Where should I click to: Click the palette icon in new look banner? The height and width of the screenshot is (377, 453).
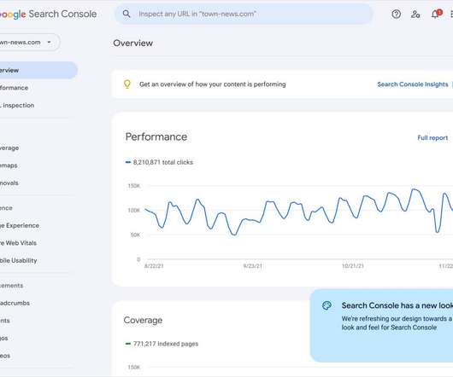pos(327,305)
